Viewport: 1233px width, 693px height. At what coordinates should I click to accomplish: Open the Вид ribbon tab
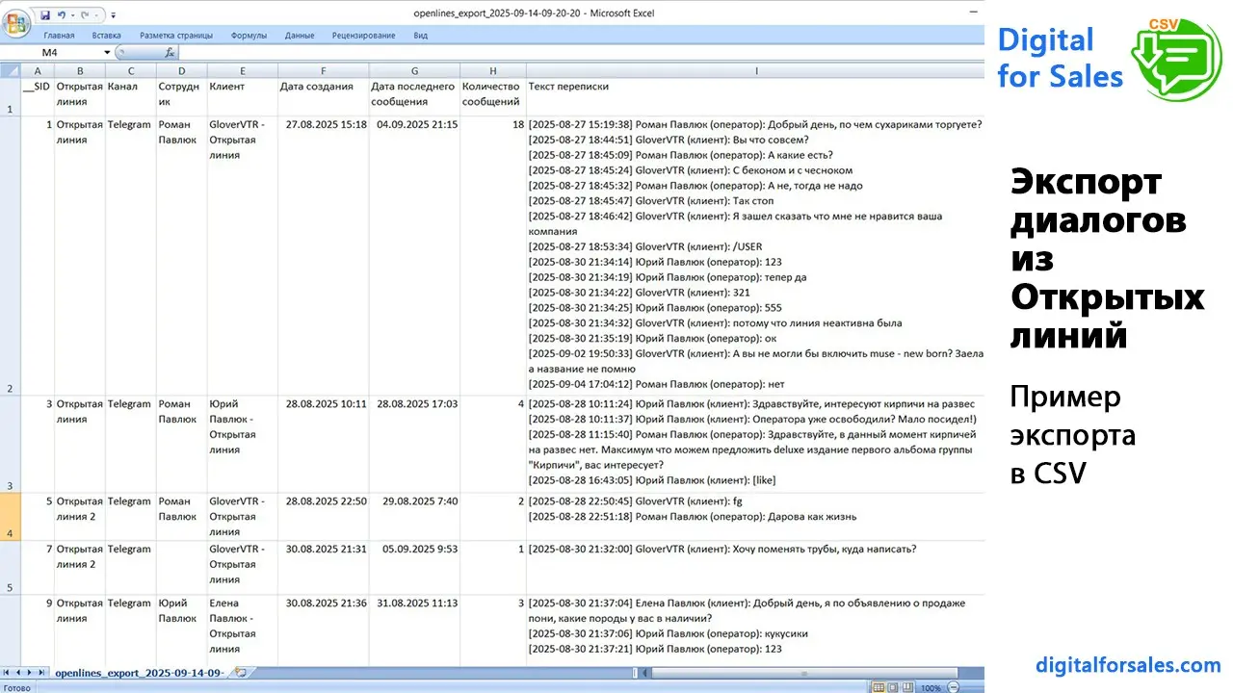tap(420, 36)
